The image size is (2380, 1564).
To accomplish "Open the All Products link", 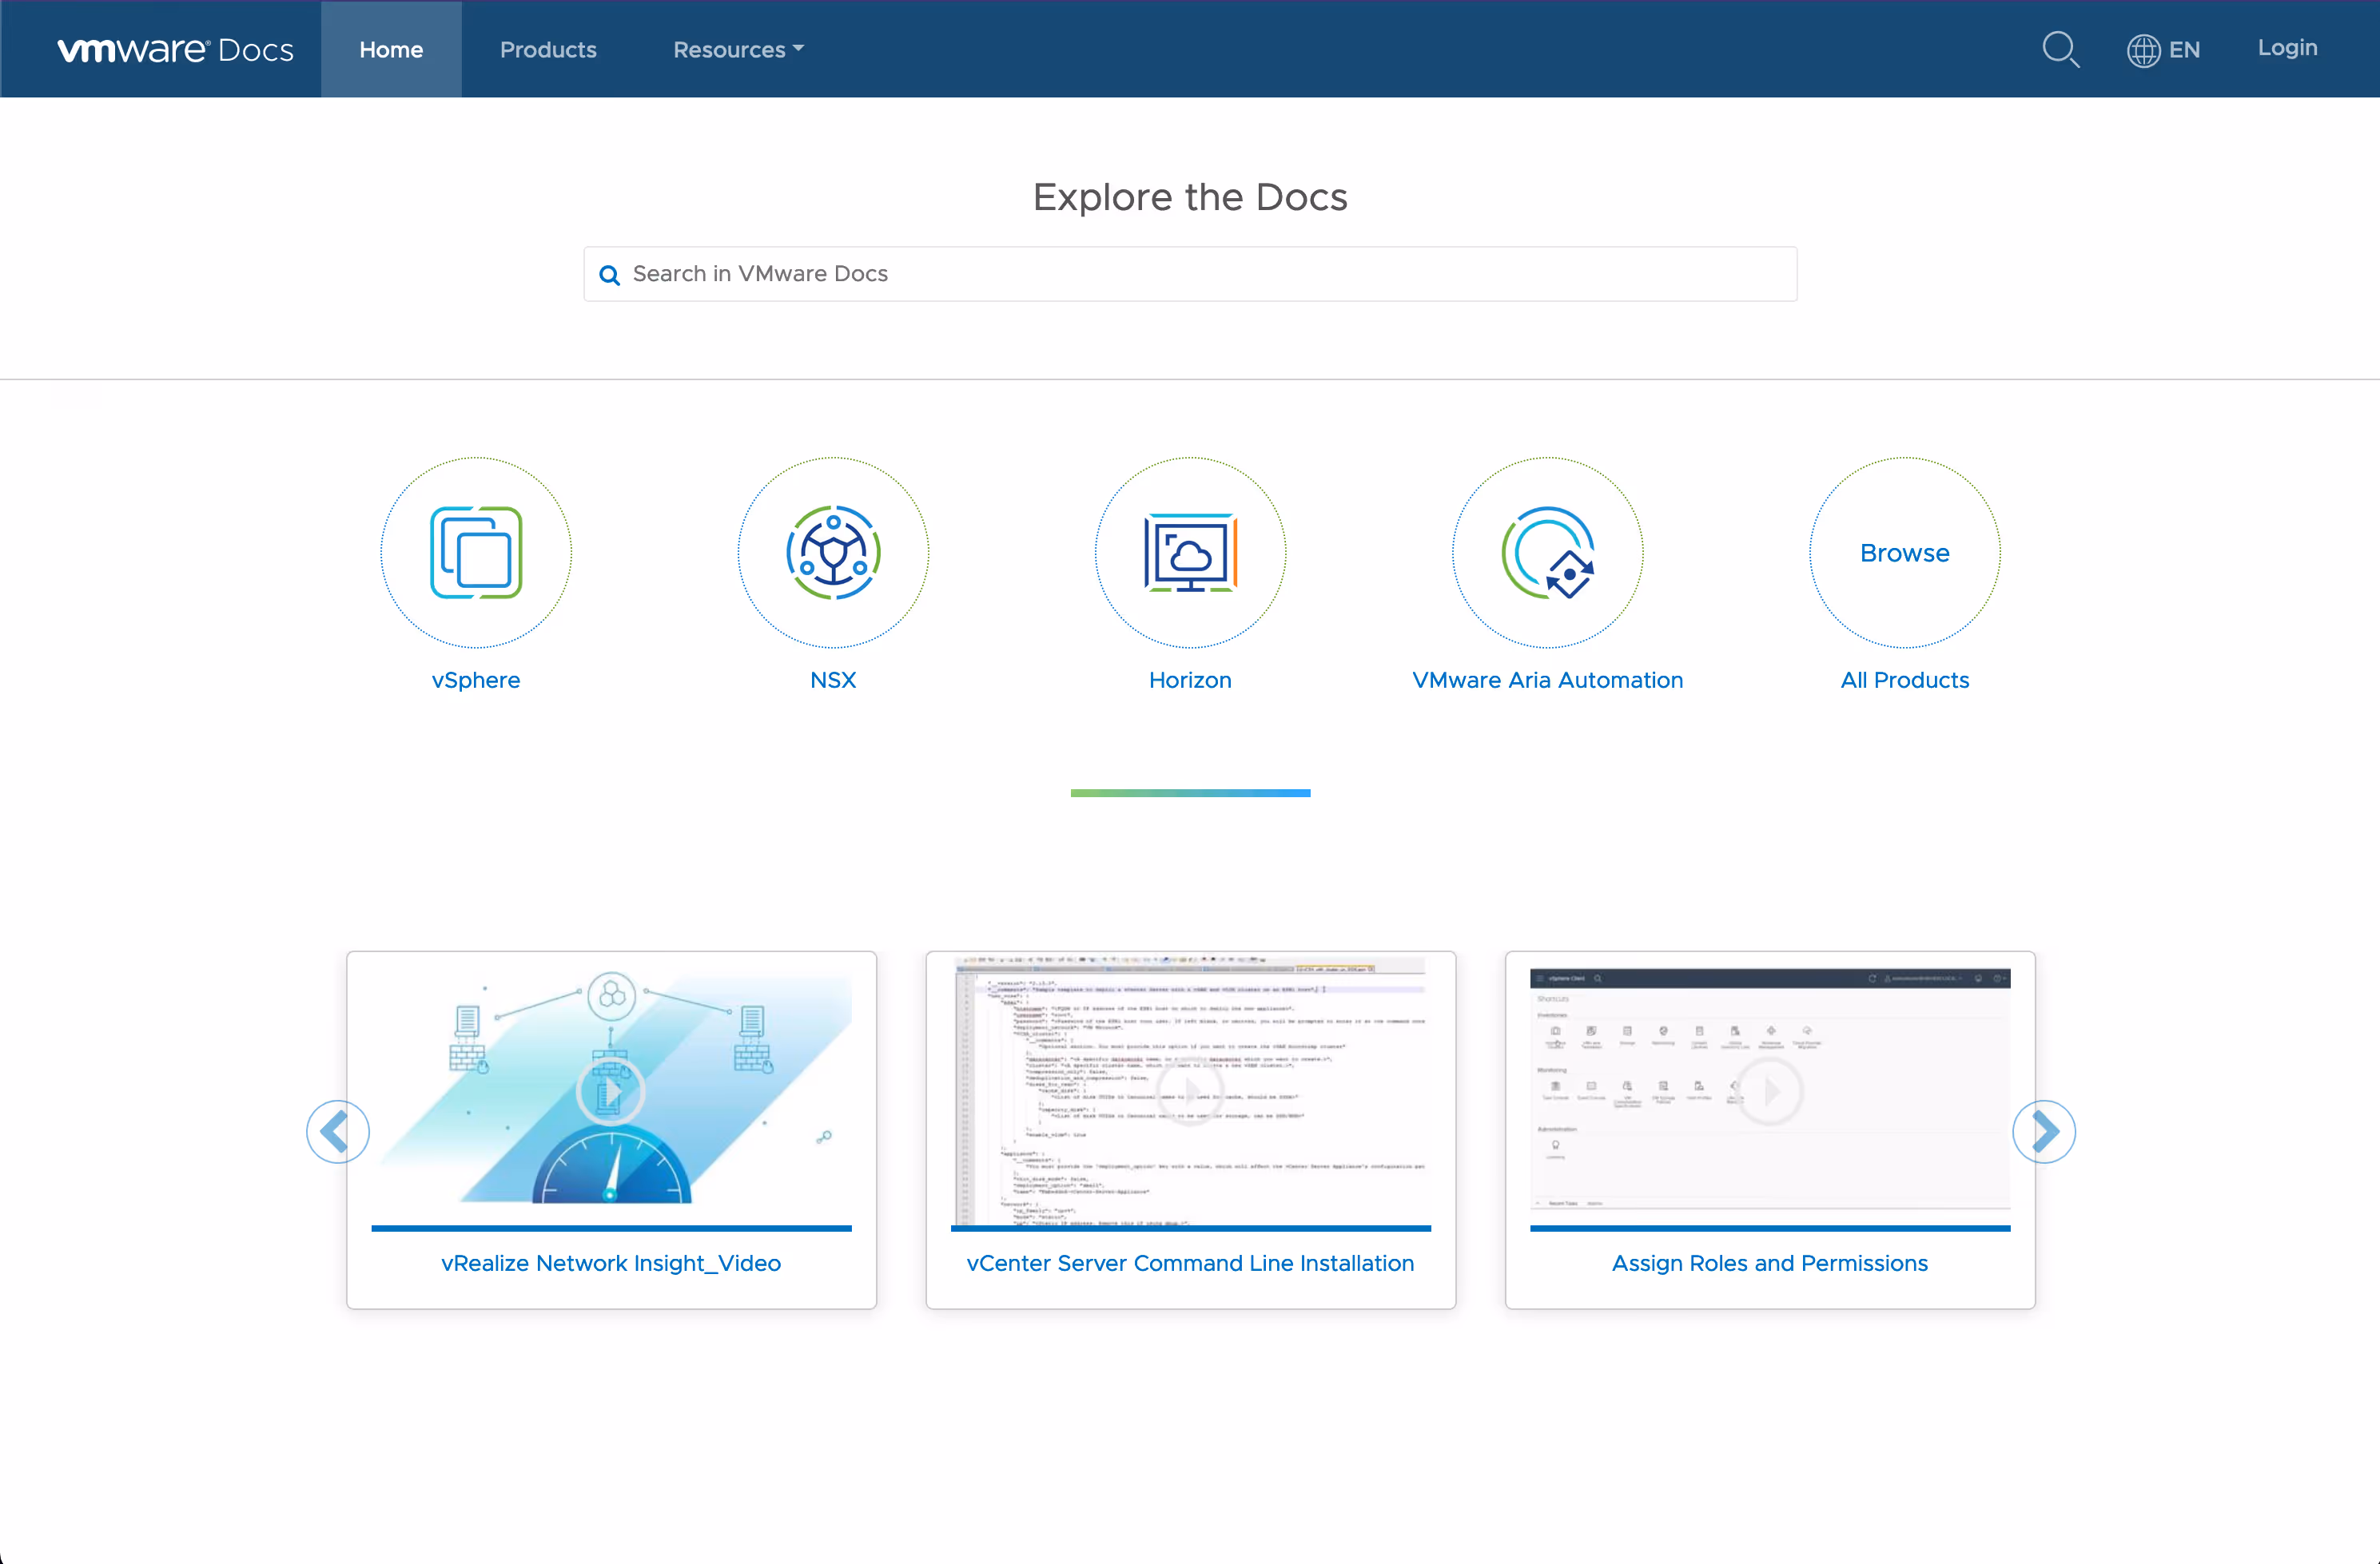I will [x=1904, y=680].
